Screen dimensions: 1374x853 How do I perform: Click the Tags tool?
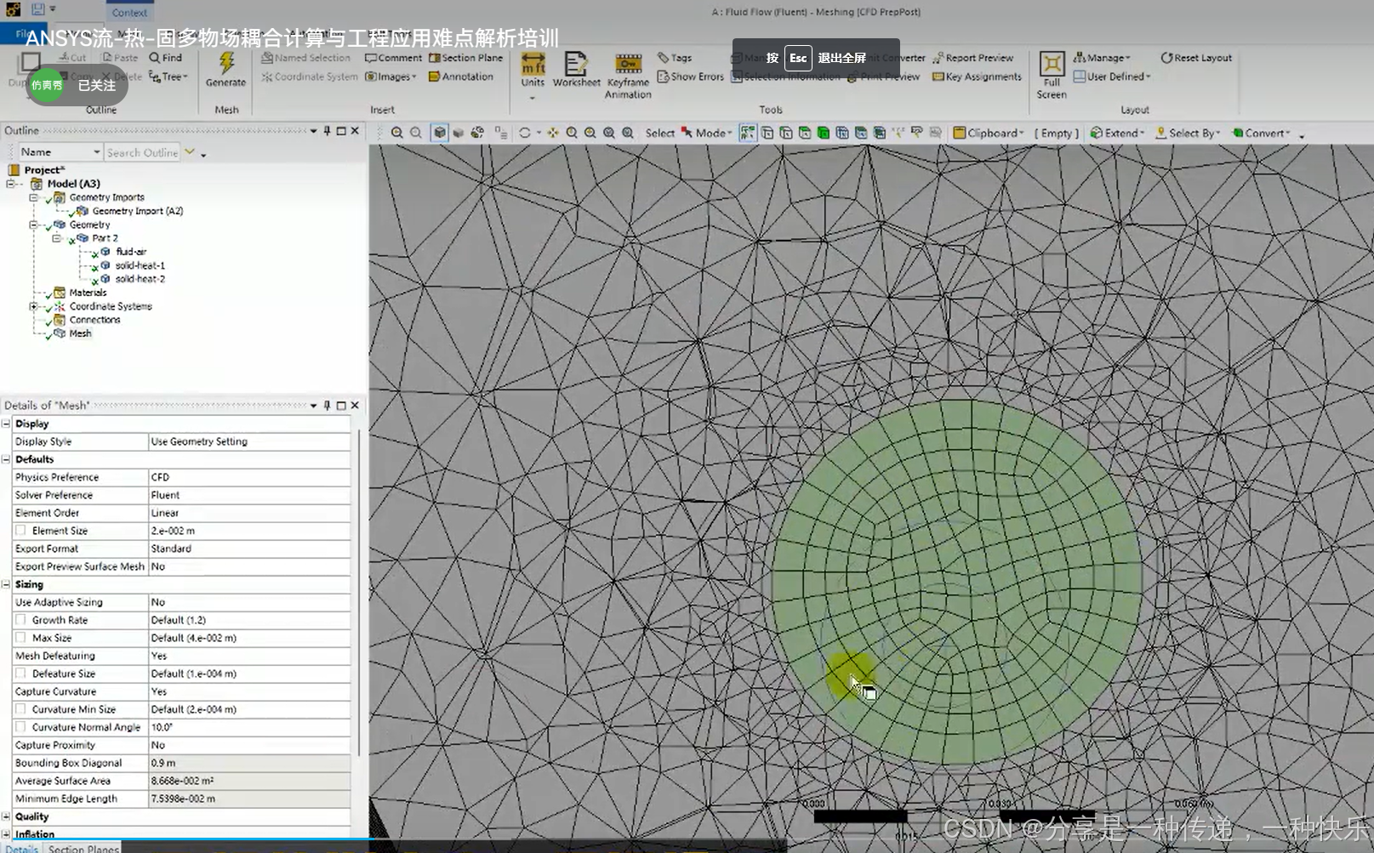click(x=675, y=58)
